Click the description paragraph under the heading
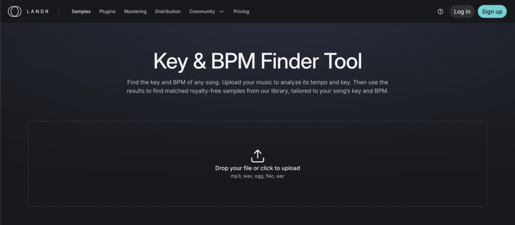 (x=257, y=86)
